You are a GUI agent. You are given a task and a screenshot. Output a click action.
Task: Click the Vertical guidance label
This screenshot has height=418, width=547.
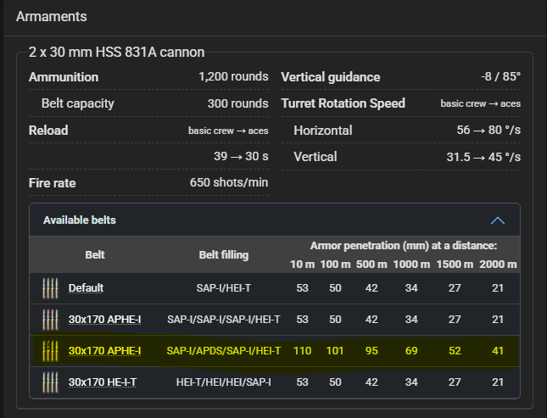tap(331, 77)
